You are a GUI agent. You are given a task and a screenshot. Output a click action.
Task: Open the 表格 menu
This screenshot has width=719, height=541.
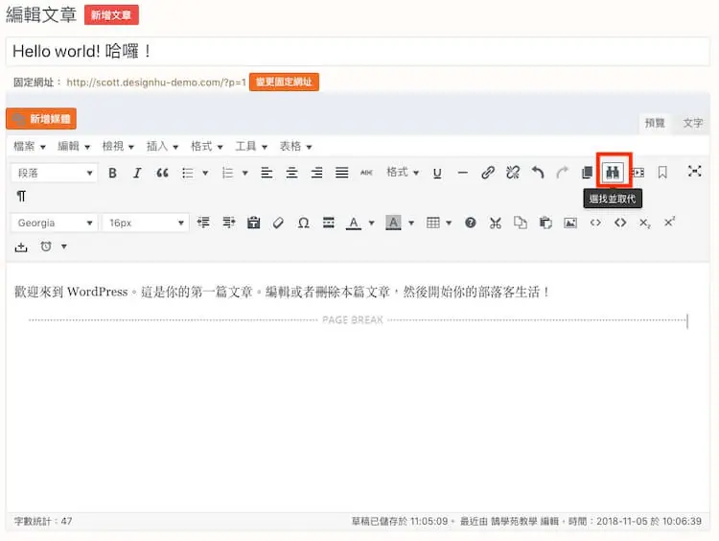click(x=296, y=147)
